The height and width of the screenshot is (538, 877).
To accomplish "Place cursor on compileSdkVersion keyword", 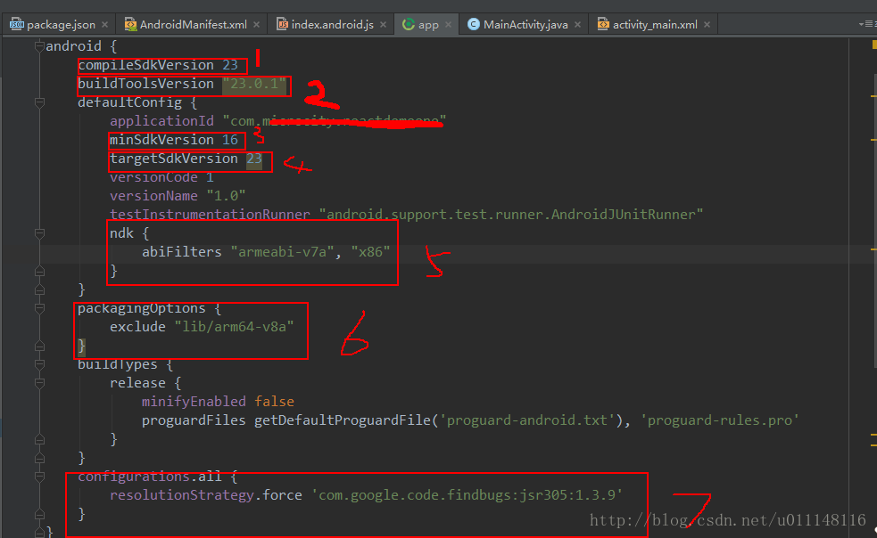I will [x=146, y=65].
